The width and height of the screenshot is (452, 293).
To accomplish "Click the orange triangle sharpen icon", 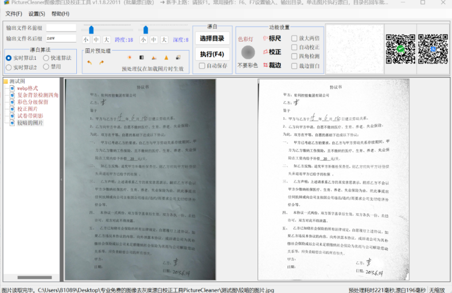I will (x=166, y=57).
